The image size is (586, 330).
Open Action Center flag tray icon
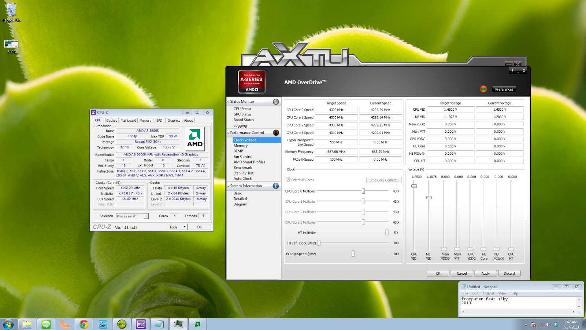coord(533,324)
